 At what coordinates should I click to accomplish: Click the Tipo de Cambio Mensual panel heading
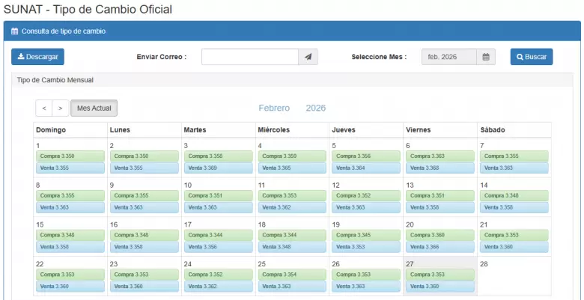tap(55, 80)
